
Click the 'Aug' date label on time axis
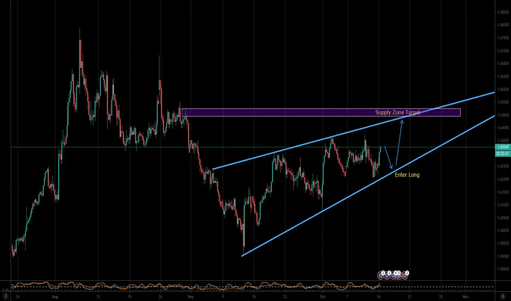pos(55,297)
